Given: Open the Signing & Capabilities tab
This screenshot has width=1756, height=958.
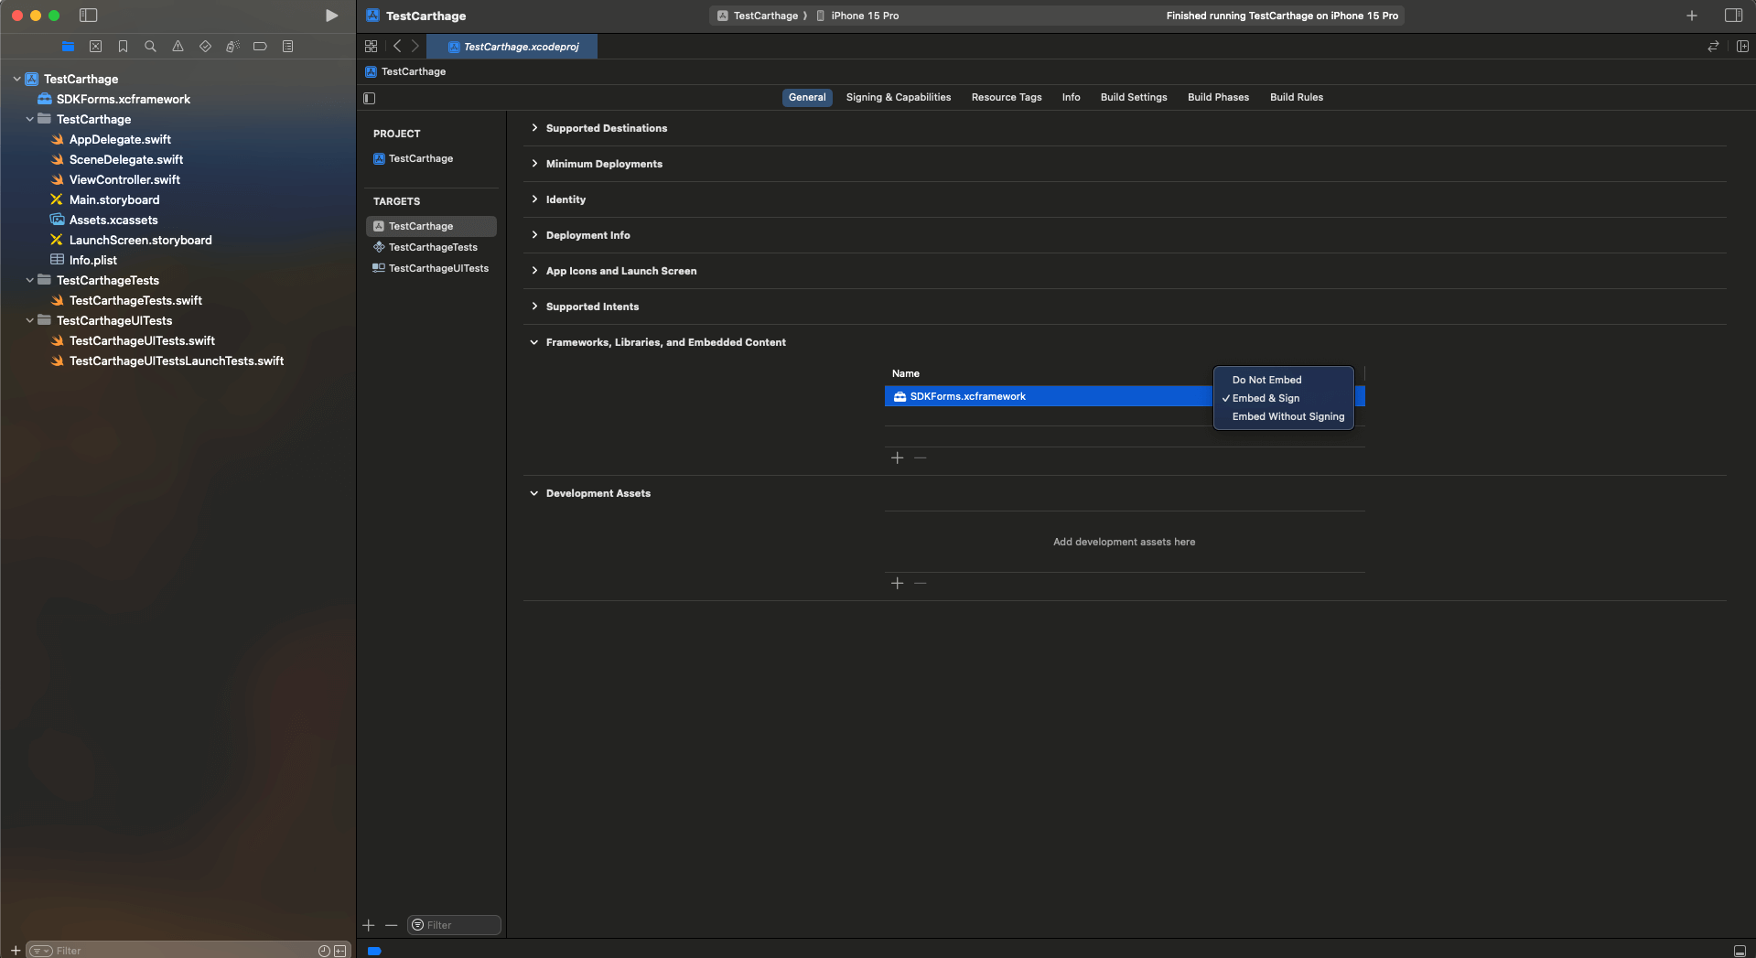Looking at the screenshot, I should (898, 97).
